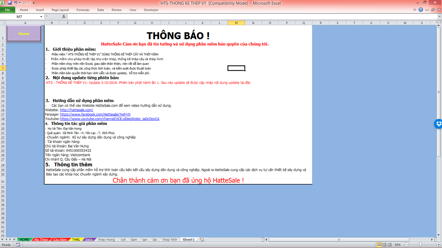Switch to the yellow THKL sheet tab
The height and width of the screenshot is (248, 442).
click(76, 240)
